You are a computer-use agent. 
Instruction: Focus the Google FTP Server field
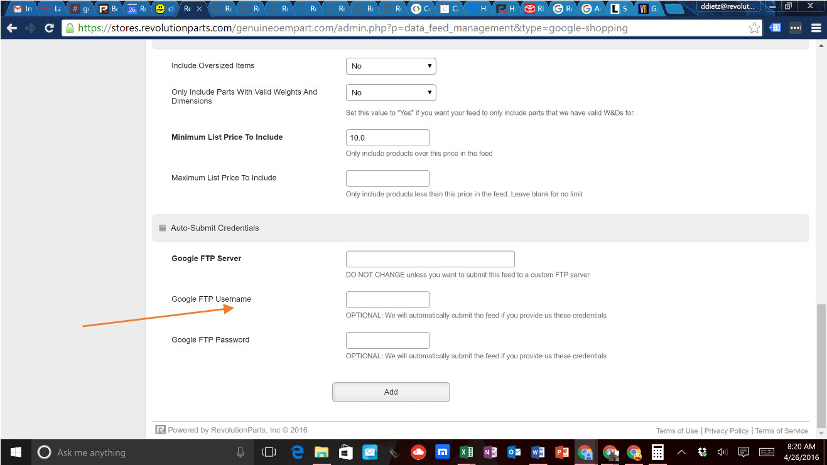430,259
